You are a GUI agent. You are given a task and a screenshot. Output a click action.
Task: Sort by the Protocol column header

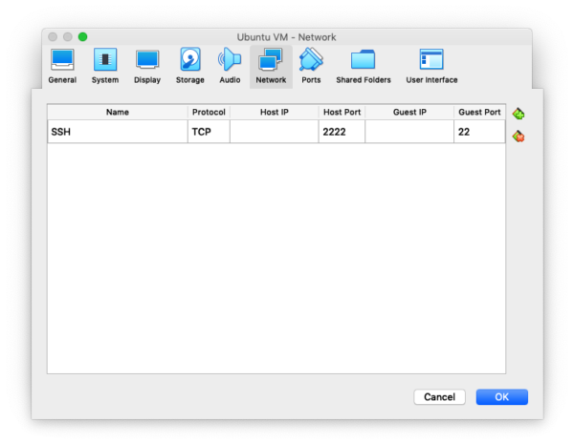[x=209, y=112]
